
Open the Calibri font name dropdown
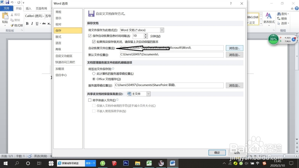click(x=43, y=16)
